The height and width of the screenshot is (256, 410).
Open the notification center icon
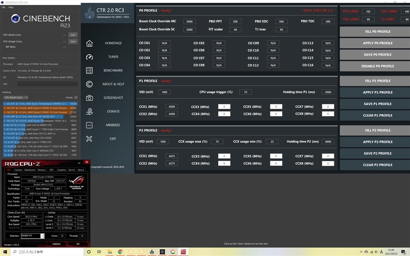404,252
